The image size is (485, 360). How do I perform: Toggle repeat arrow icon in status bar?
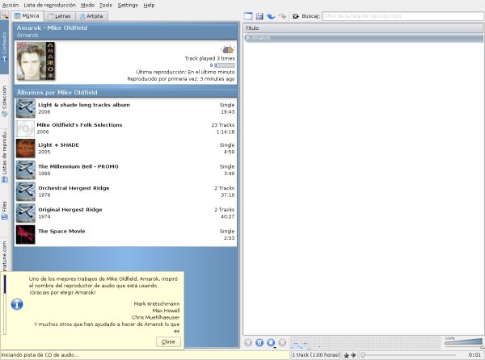(353, 355)
